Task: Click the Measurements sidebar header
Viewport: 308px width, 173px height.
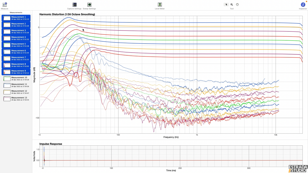Action: 16,13
